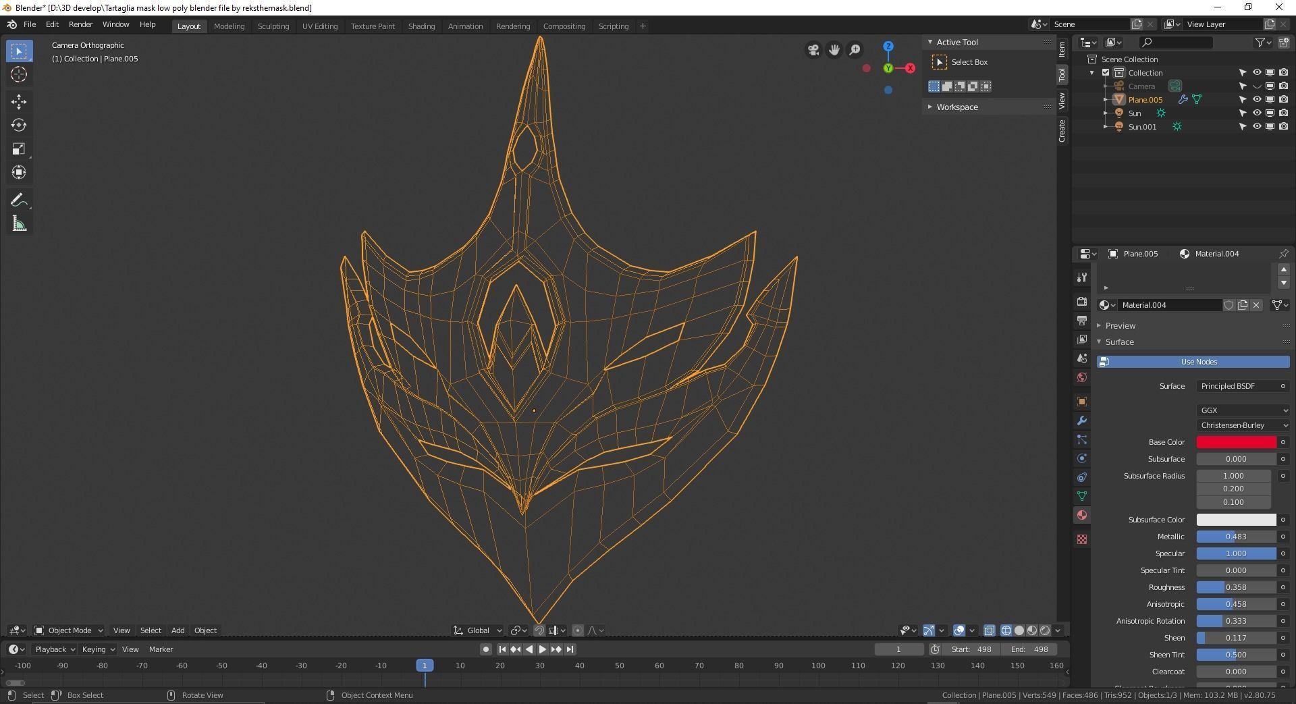Image resolution: width=1296 pixels, height=704 pixels.
Task: Toggle X-ray display in viewport header
Action: click(x=989, y=630)
